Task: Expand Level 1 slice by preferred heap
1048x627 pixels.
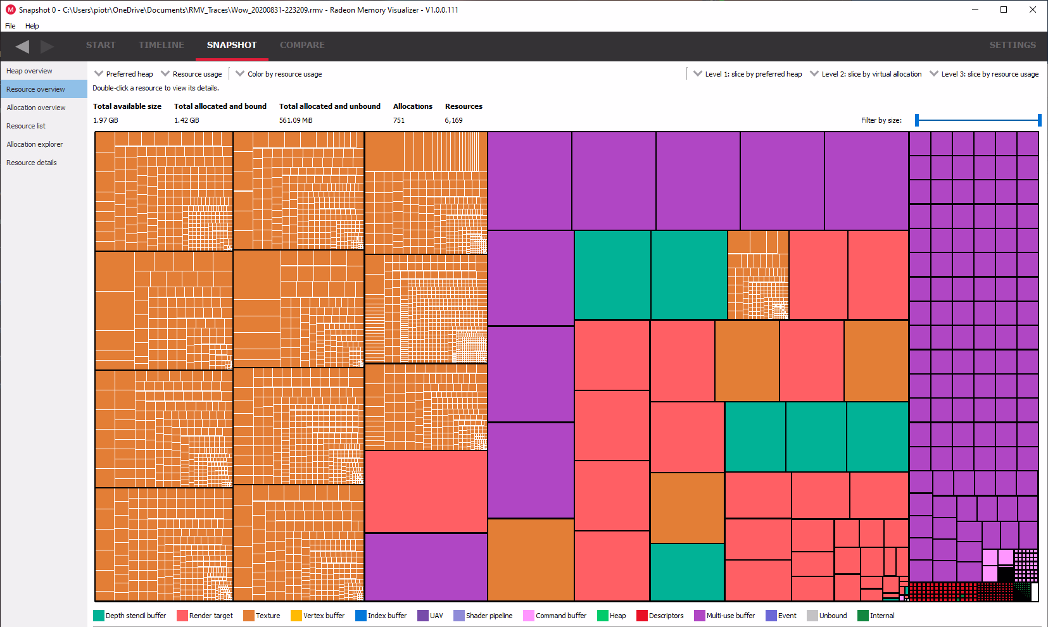Action: coord(747,74)
